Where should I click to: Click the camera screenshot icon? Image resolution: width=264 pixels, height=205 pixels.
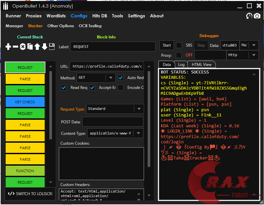tap(257, 16)
